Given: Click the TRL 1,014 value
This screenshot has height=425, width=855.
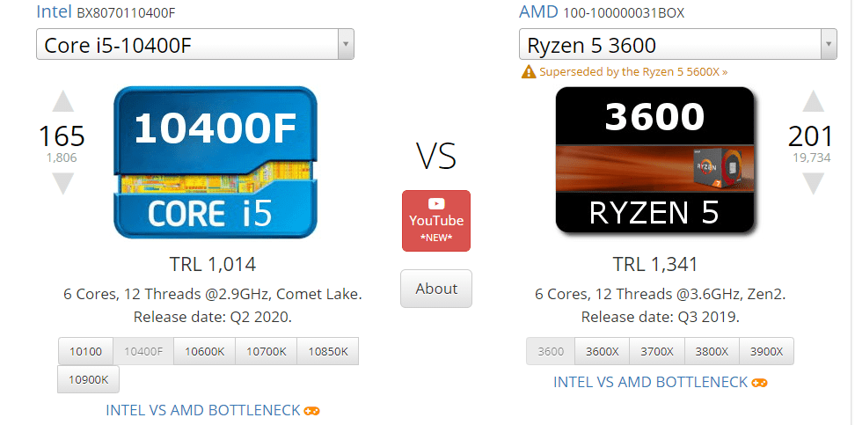Looking at the screenshot, I should click(213, 265).
